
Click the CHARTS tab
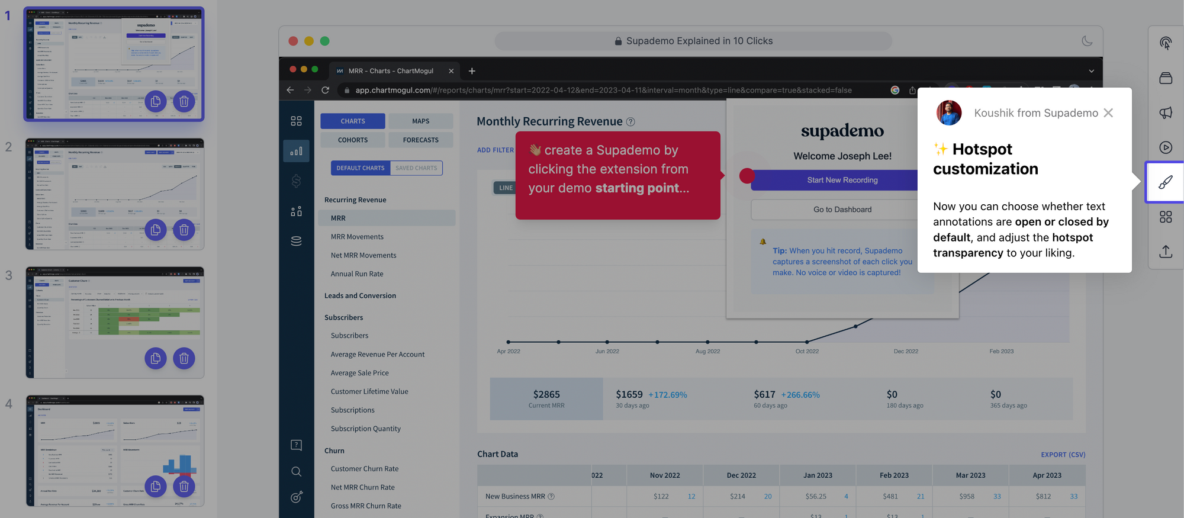[353, 121]
